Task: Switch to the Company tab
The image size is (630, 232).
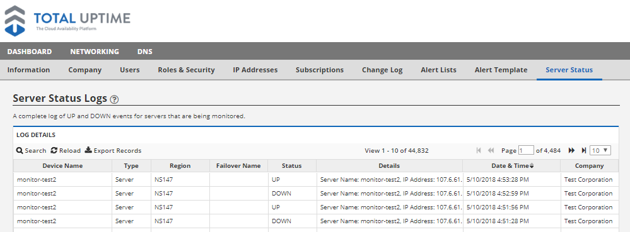Action: tap(85, 70)
